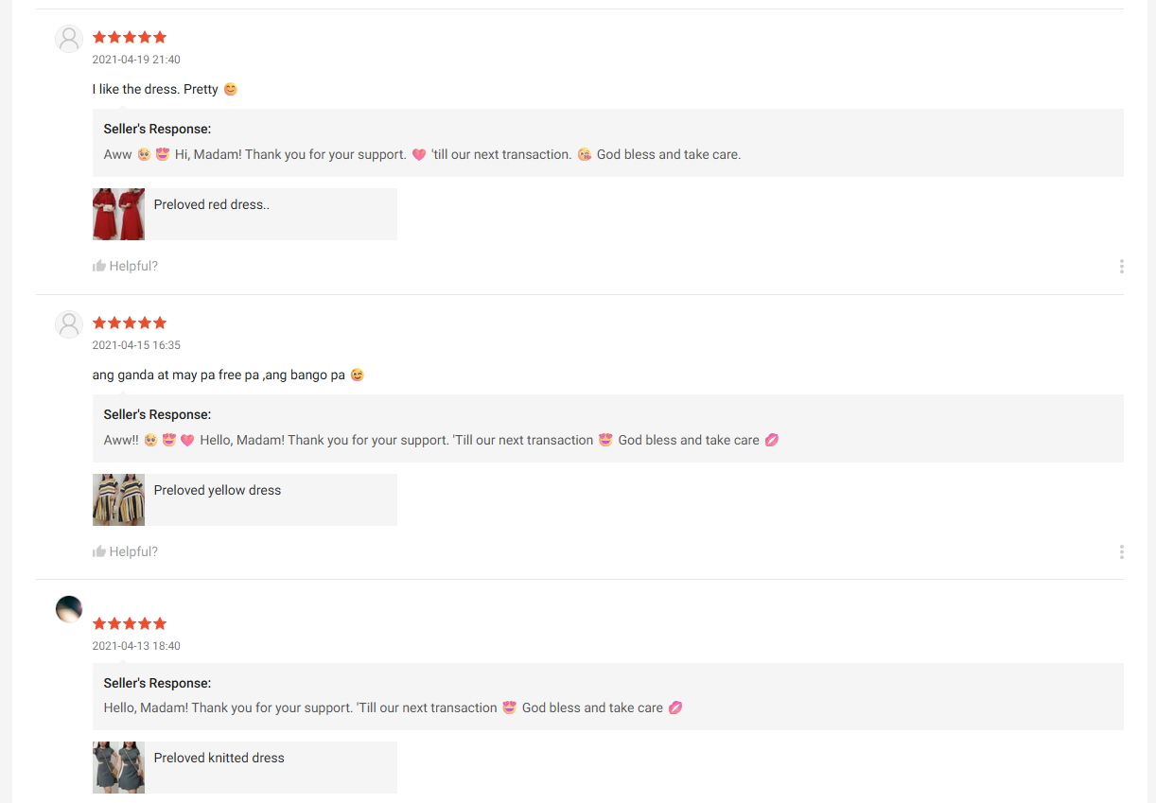Open the Preloved knitted dress thumbnail
The image size is (1156, 803).
coord(118,767)
